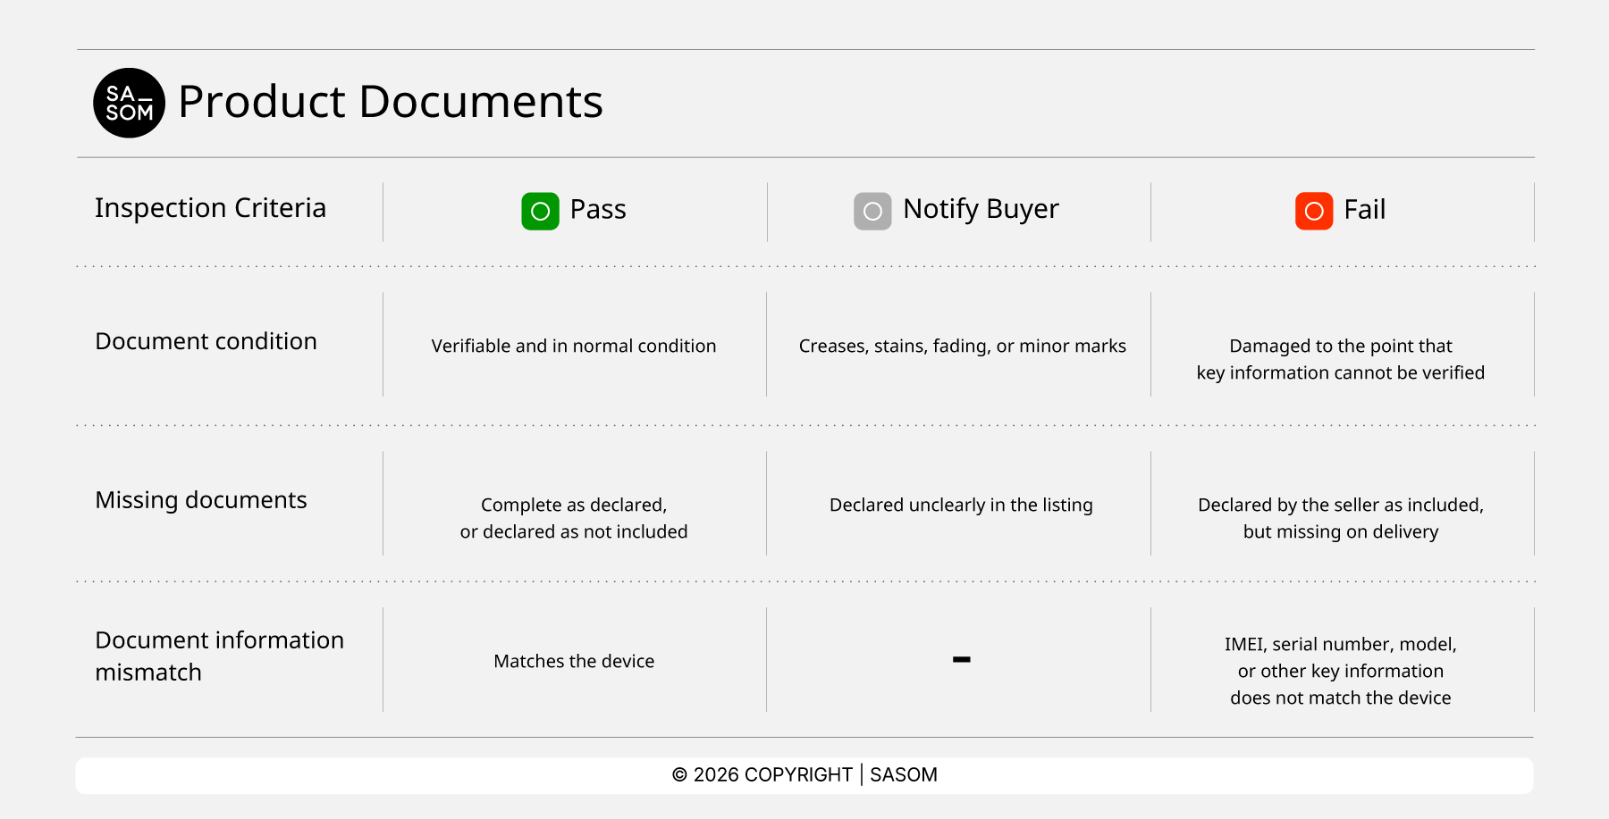
Task: Click the gray Notify Buyer circle icon
Action: click(872, 211)
